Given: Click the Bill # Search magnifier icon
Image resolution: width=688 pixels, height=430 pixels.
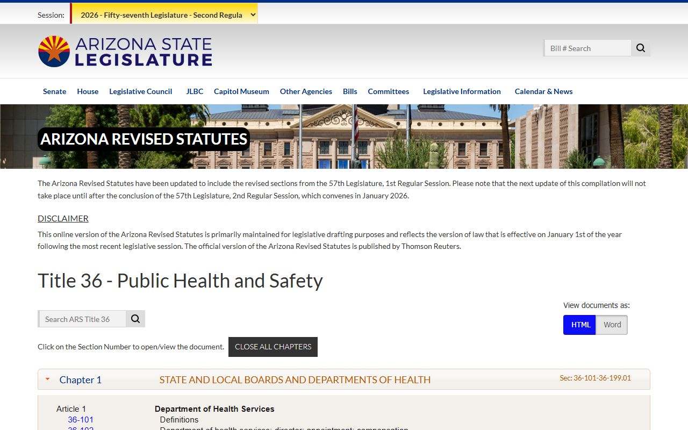Looking at the screenshot, I should [641, 48].
